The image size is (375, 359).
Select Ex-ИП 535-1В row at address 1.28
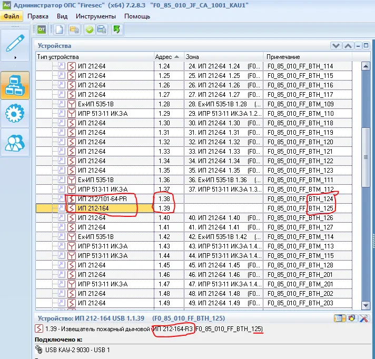pyautogui.click(x=194, y=104)
